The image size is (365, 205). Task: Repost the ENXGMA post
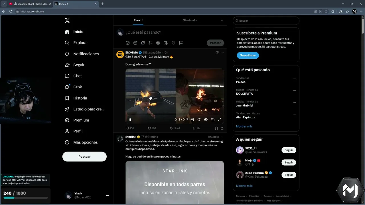point(152,128)
